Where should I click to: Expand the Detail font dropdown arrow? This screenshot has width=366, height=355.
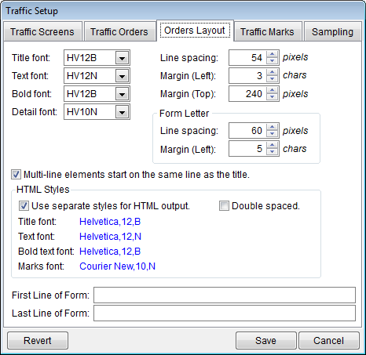tap(123, 112)
